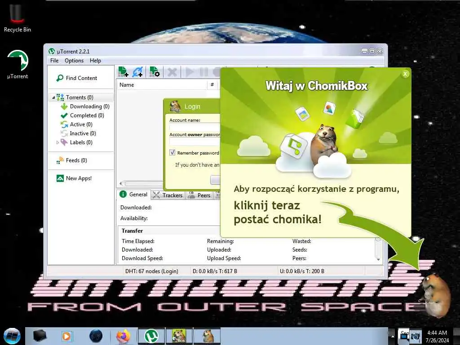This screenshot has width=460, height=345.
Task: Click the download rate D: 0.0 kB/s status
Action: (x=215, y=271)
